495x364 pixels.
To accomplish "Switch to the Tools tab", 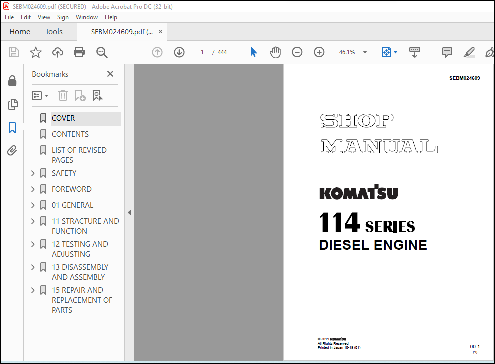I will pos(54,32).
